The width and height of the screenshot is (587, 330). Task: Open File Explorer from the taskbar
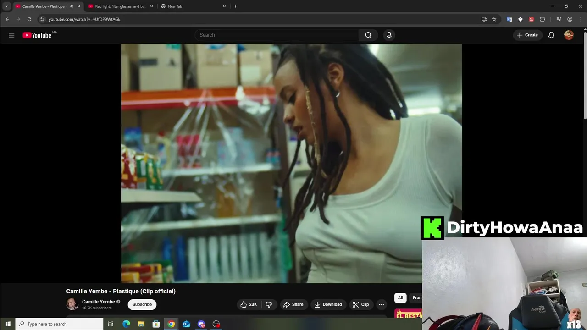click(141, 324)
